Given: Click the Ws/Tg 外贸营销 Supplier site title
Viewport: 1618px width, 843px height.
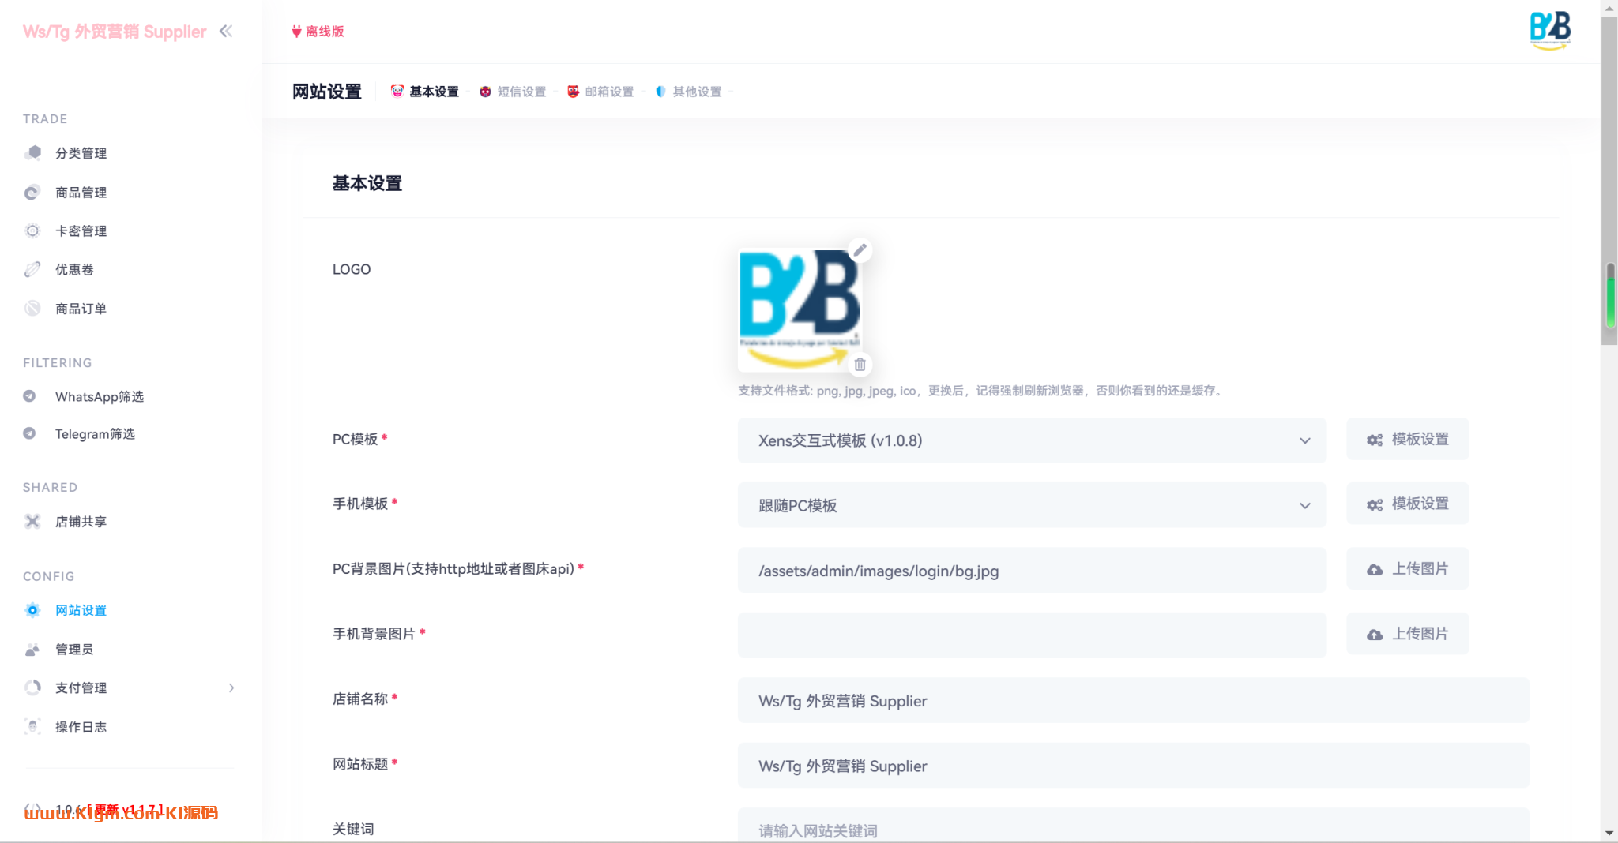Looking at the screenshot, I should coord(115,32).
